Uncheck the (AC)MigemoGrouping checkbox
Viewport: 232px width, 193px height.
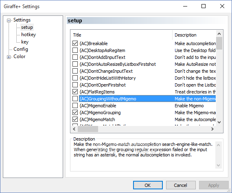click(75, 113)
